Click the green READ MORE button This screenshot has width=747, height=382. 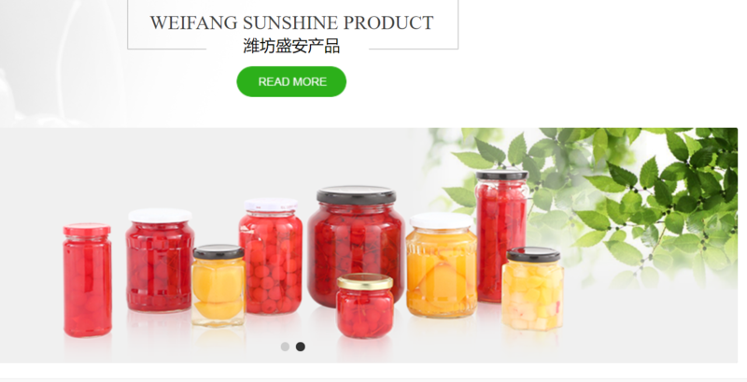point(291,81)
